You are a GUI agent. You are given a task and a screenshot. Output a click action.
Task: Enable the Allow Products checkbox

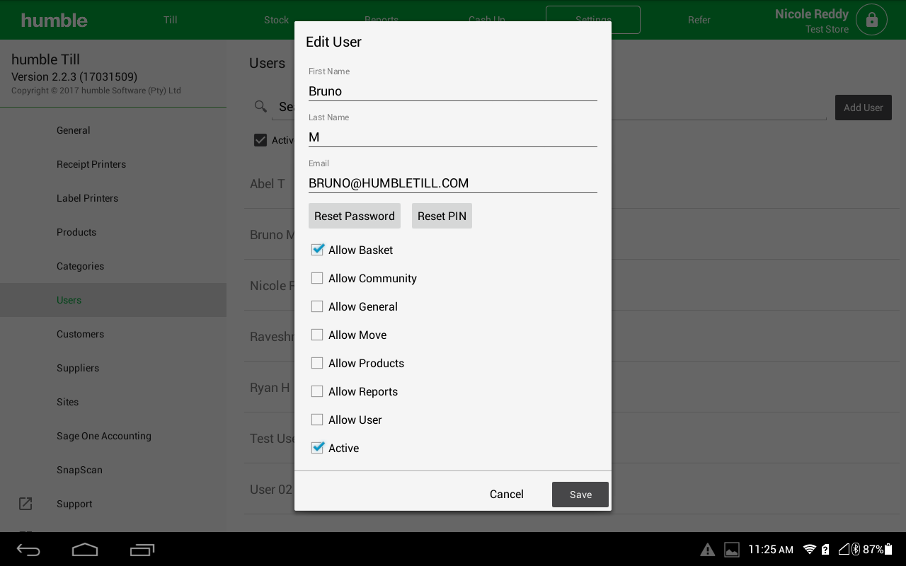(317, 363)
